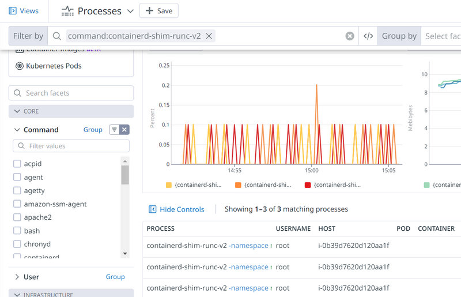Click the Processes chart icon
The width and height of the screenshot is (461, 297).
point(67,11)
